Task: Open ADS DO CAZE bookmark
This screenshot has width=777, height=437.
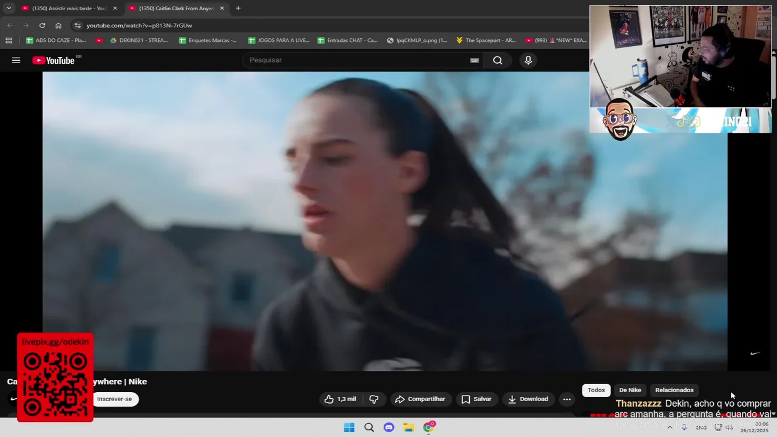Action: [x=56, y=41]
